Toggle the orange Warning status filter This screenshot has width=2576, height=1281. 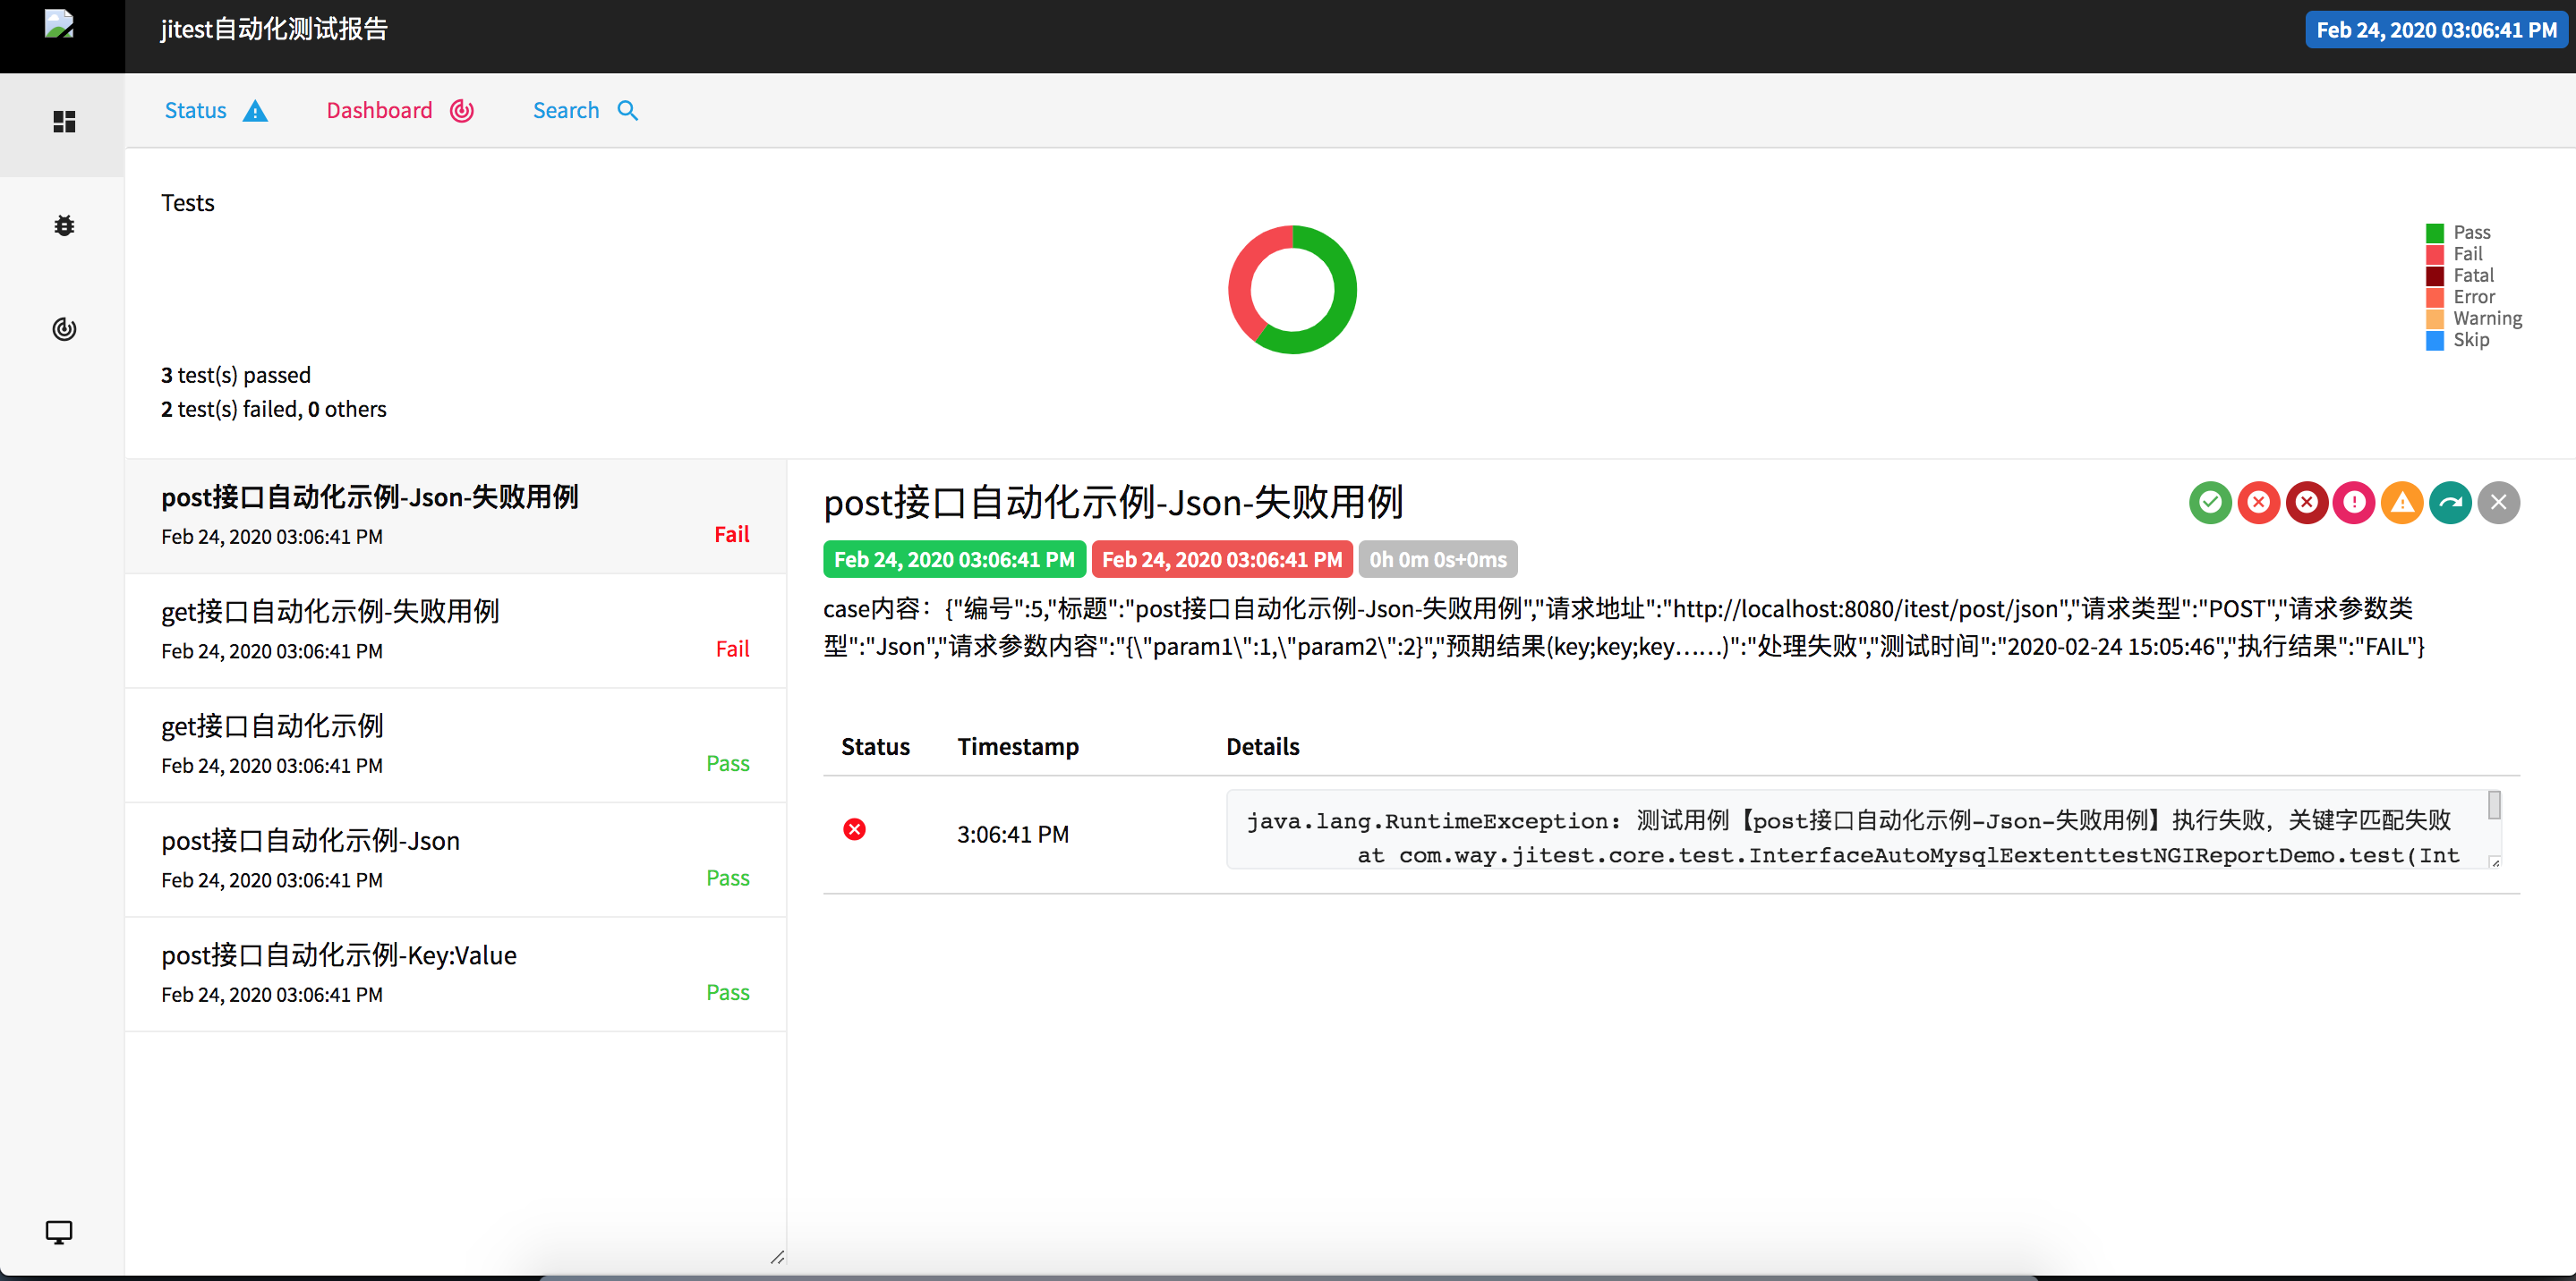click(x=2402, y=503)
